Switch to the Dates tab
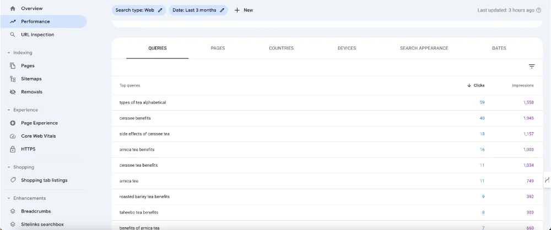Viewport: 551px width, 230px height. click(499, 48)
